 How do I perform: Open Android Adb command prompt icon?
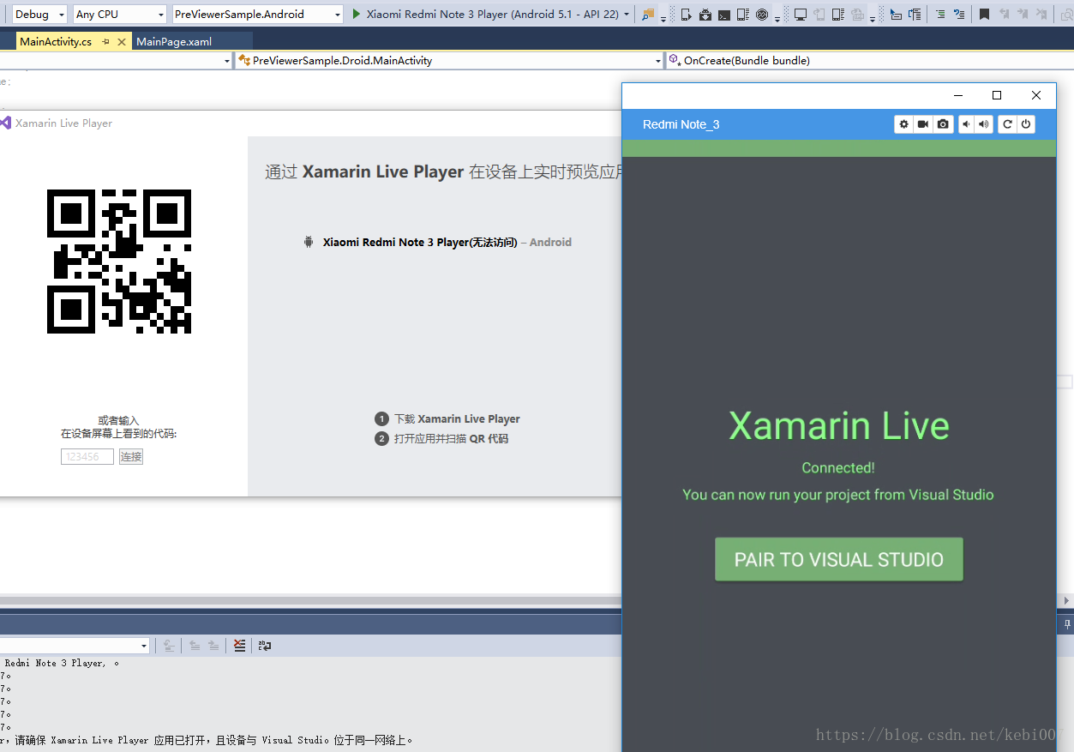[724, 15]
